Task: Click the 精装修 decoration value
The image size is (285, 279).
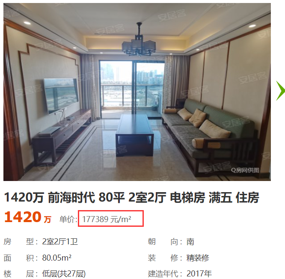Action: 198,258
